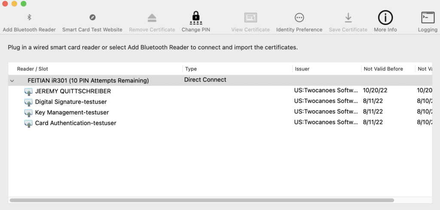Click the yellow minimize window button

click(14, 3)
